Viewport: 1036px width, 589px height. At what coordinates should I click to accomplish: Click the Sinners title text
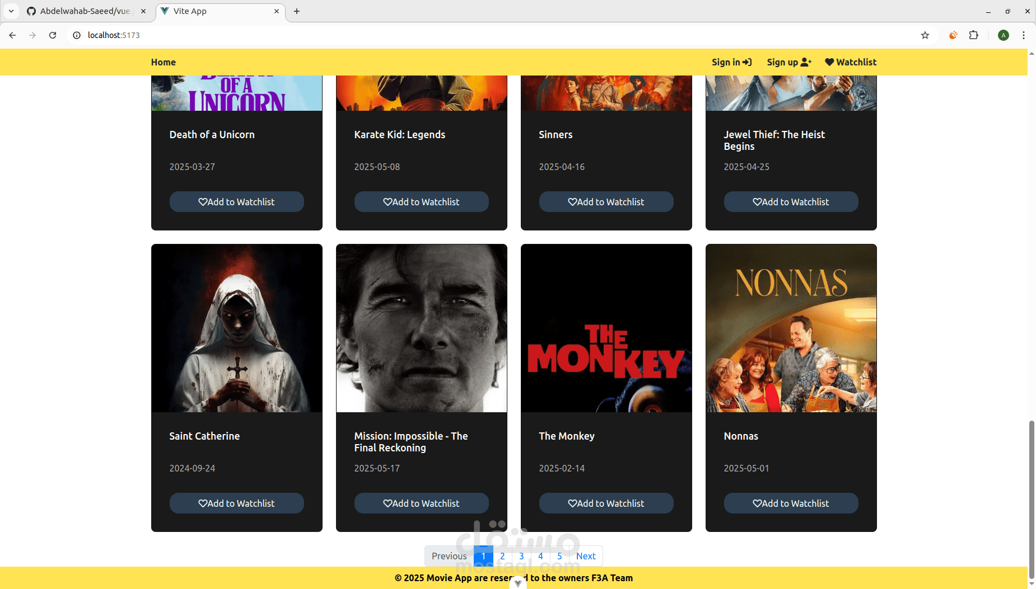click(x=556, y=135)
